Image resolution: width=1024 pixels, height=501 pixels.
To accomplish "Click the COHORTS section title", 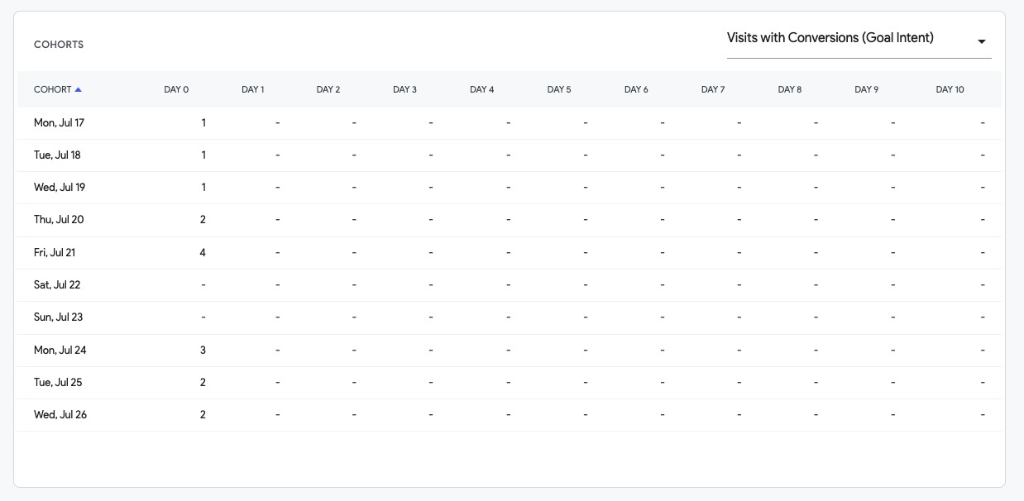I will pyautogui.click(x=59, y=45).
